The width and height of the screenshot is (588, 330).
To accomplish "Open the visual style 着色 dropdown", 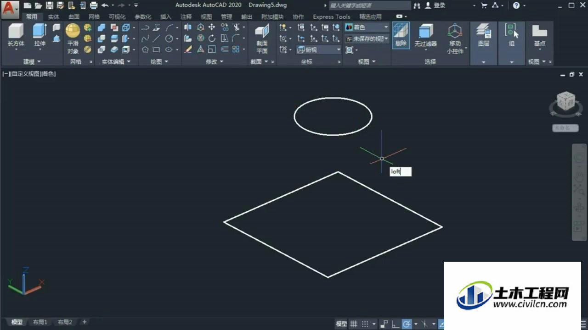I will click(367, 27).
